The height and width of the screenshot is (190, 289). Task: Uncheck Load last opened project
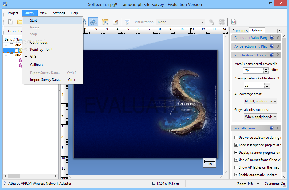click(236, 145)
